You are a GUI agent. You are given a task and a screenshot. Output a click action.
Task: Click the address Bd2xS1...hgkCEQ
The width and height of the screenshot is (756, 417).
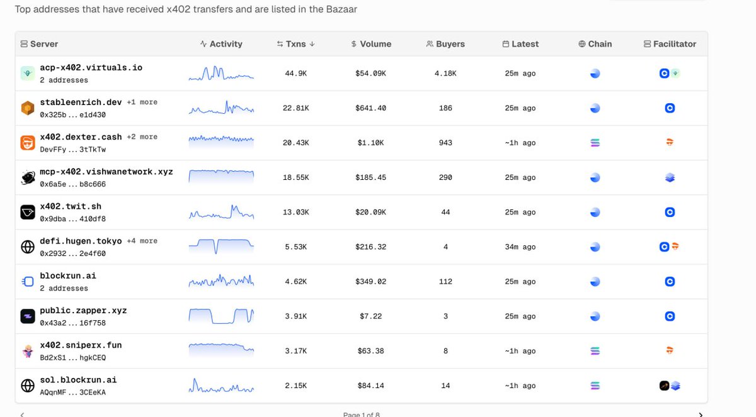(72, 357)
